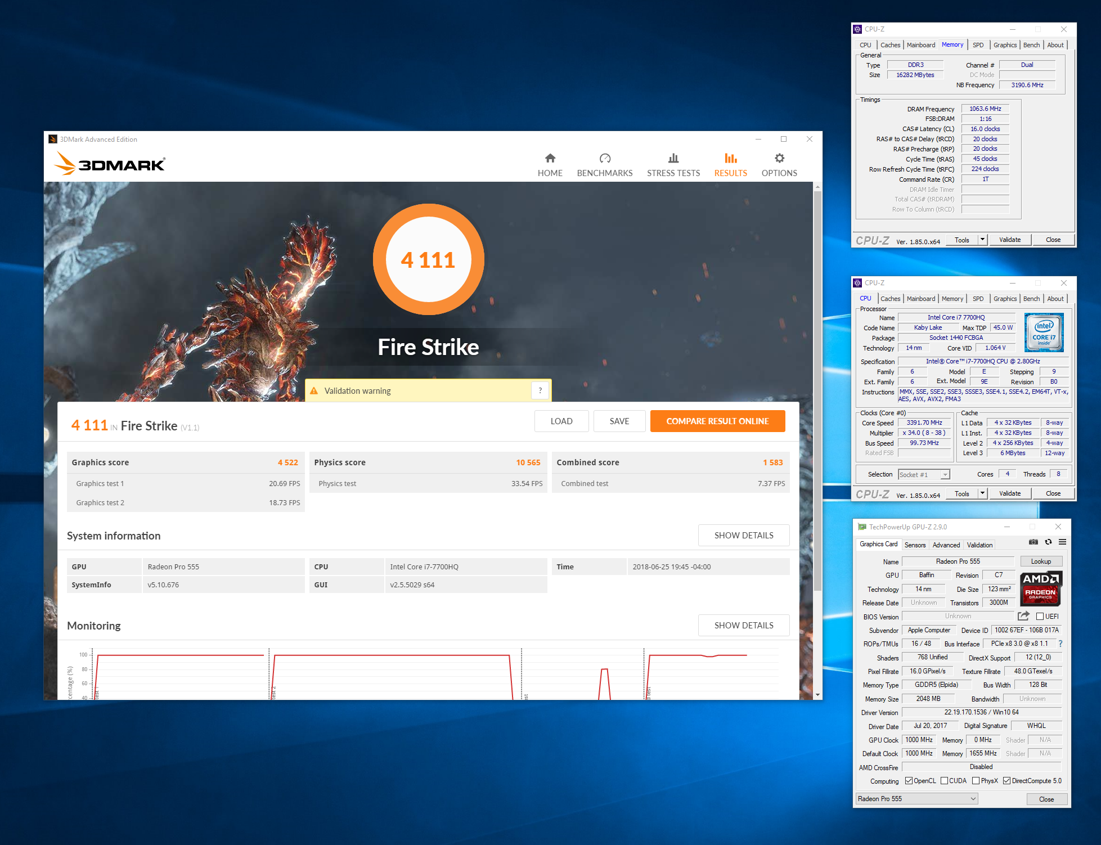Click the Combined score value 1 583

(773, 462)
